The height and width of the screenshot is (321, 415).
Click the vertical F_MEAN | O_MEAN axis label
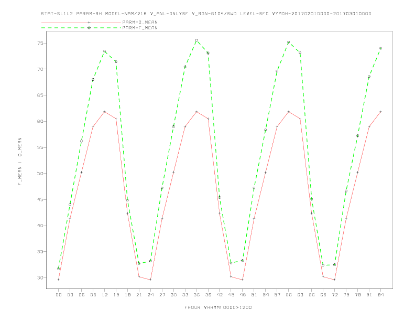tap(20, 162)
